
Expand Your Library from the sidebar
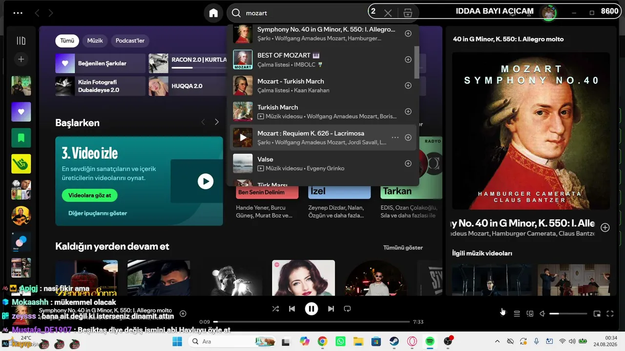click(21, 41)
